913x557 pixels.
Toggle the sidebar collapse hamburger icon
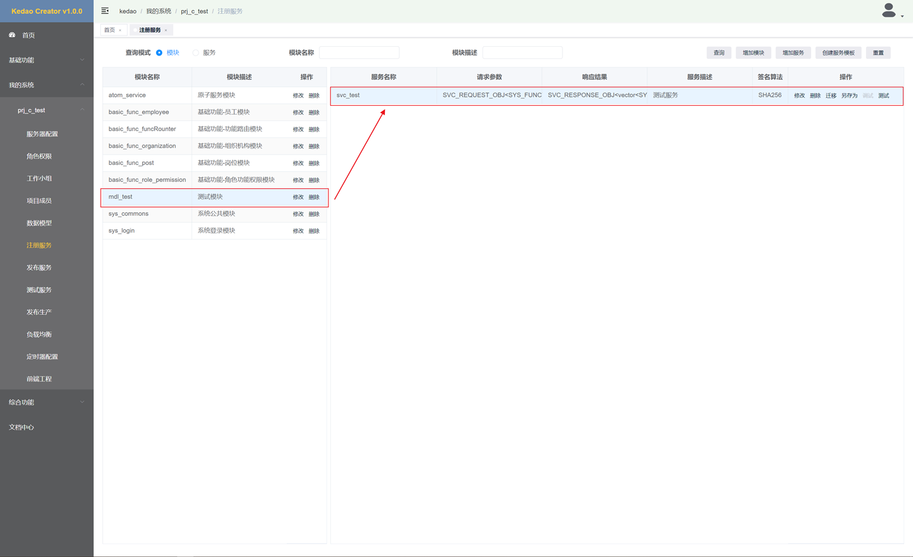tap(105, 11)
